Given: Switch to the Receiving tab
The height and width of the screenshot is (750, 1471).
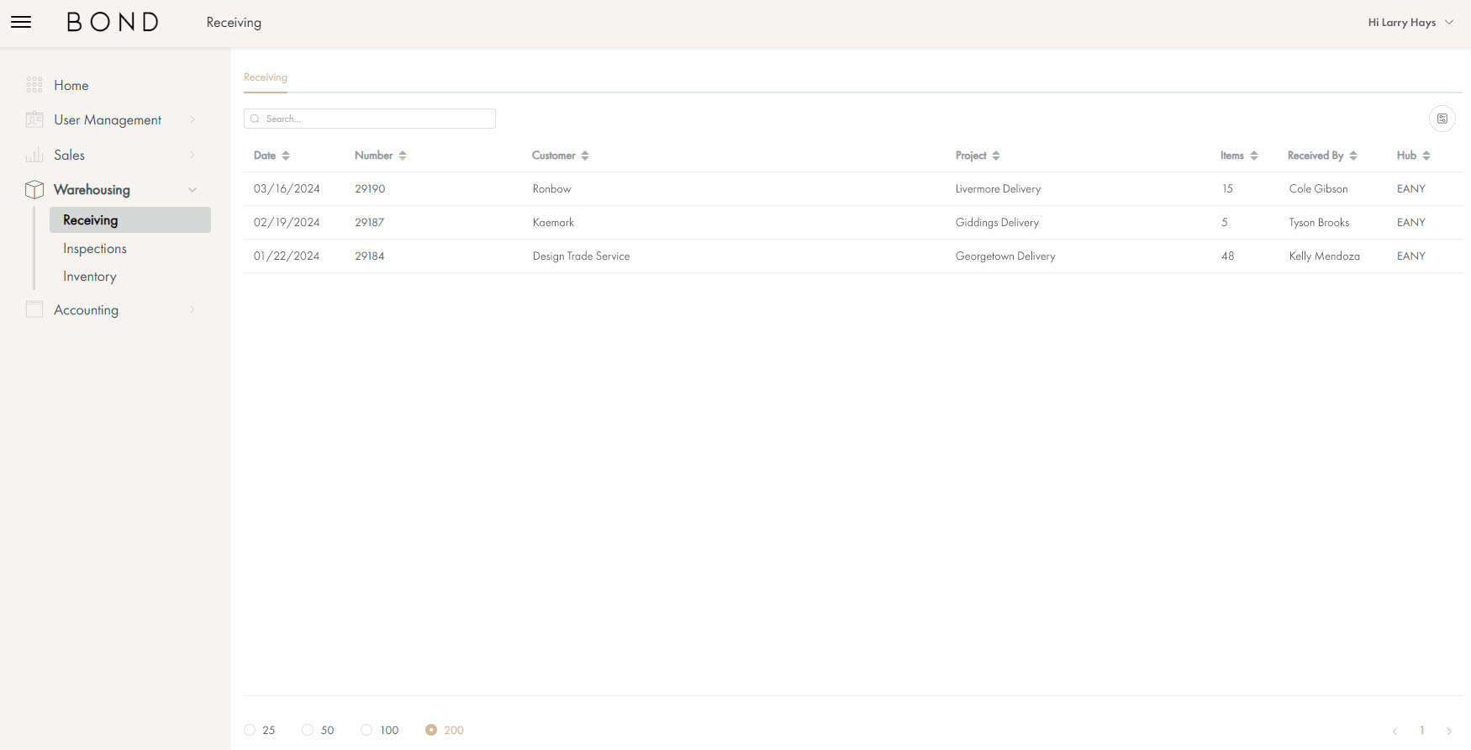Looking at the screenshot, I should [x=266, y=77].
